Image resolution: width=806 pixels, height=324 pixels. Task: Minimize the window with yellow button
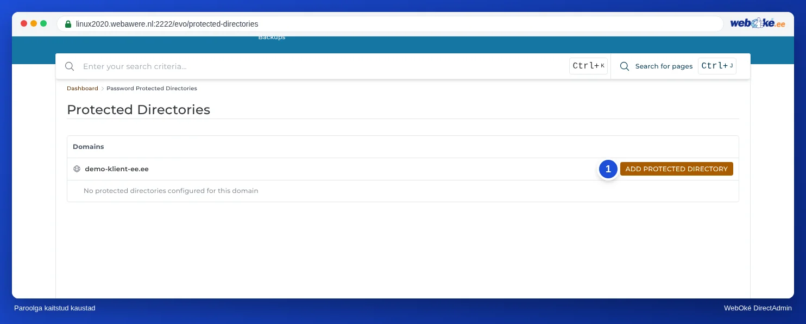[x=34, y=23]
